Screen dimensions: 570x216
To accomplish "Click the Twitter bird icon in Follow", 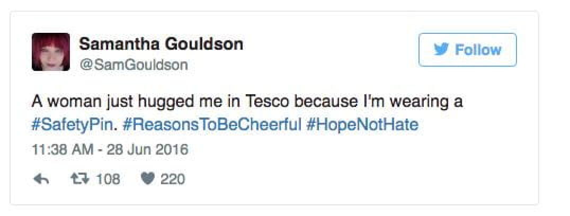I will pyautogui.click(x=441, y=50).
